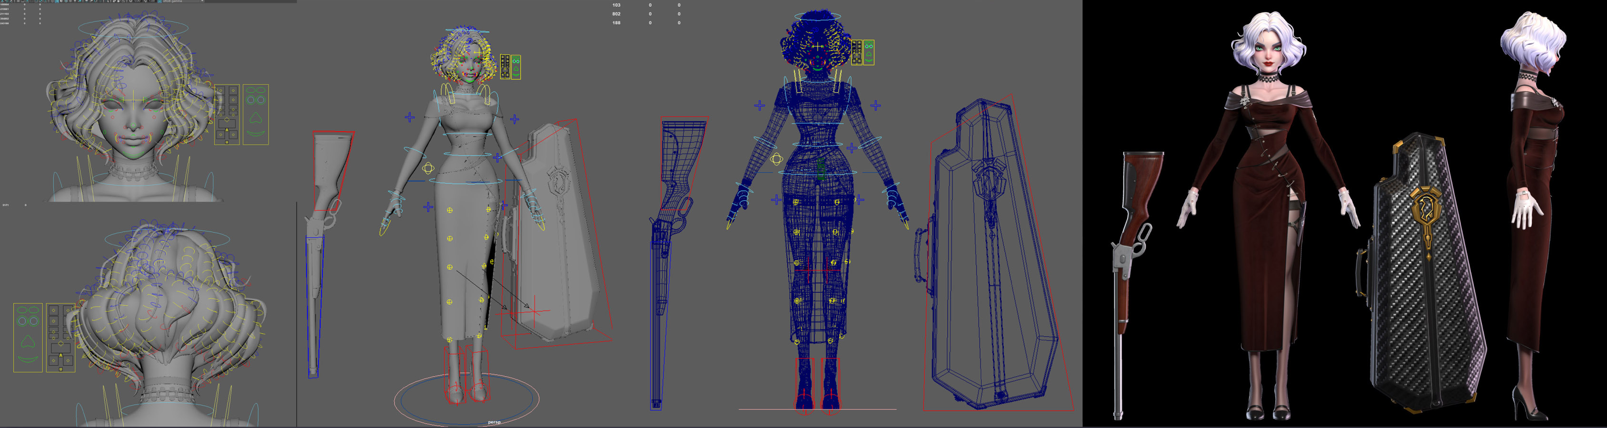This screenshot has width=1607, height=428.
Task: Open the sRGB gamma dropdown in viewport toolbar
Action: [x=181, y=1]
